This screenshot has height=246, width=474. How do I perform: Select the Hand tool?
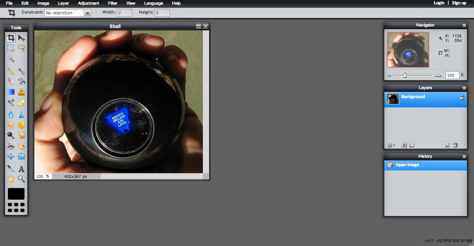(x=11, y=179)
